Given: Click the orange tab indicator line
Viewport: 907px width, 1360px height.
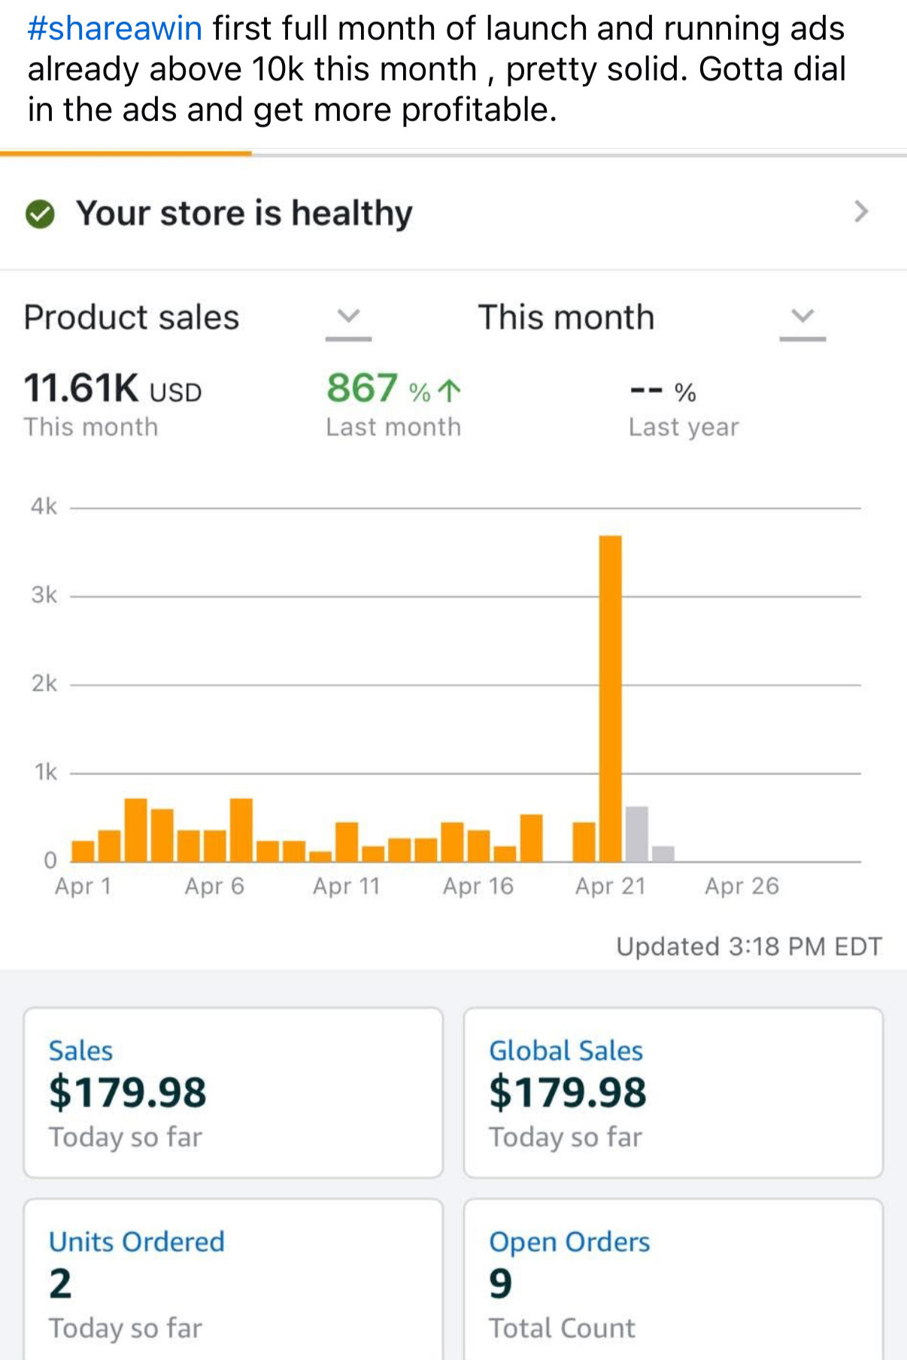Looking at the screenshot, I should (126, 153).
